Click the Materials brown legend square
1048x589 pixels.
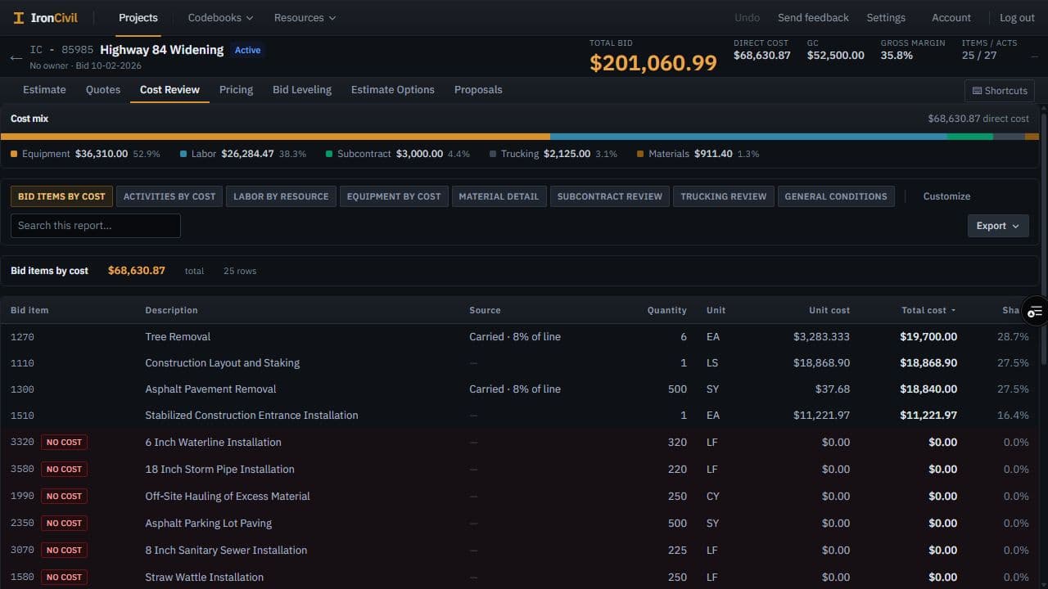640,154
